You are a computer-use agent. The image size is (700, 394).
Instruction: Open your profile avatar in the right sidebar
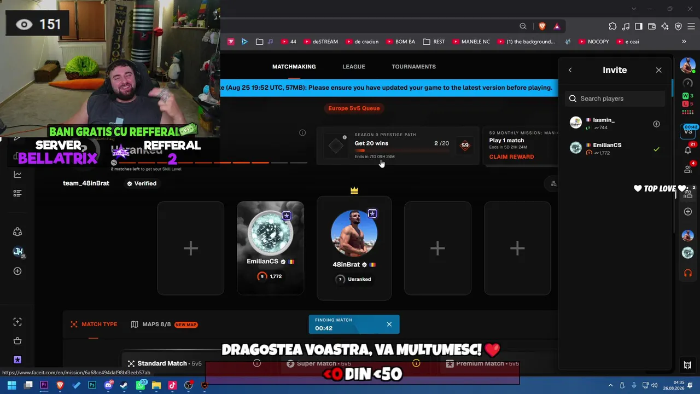(687, 65)
